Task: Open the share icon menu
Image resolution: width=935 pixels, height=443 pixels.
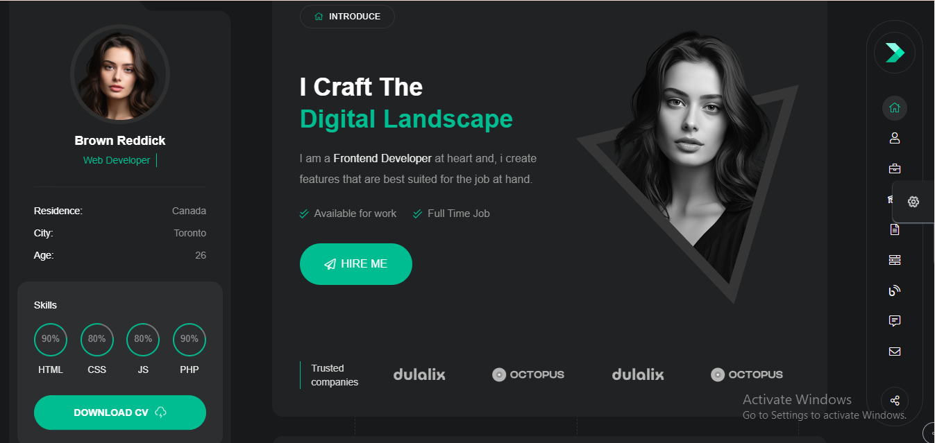Action: pos(895,401)
